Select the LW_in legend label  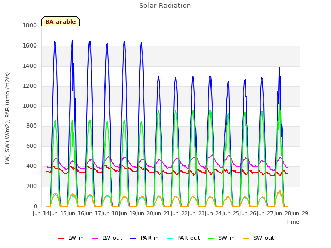76,238
